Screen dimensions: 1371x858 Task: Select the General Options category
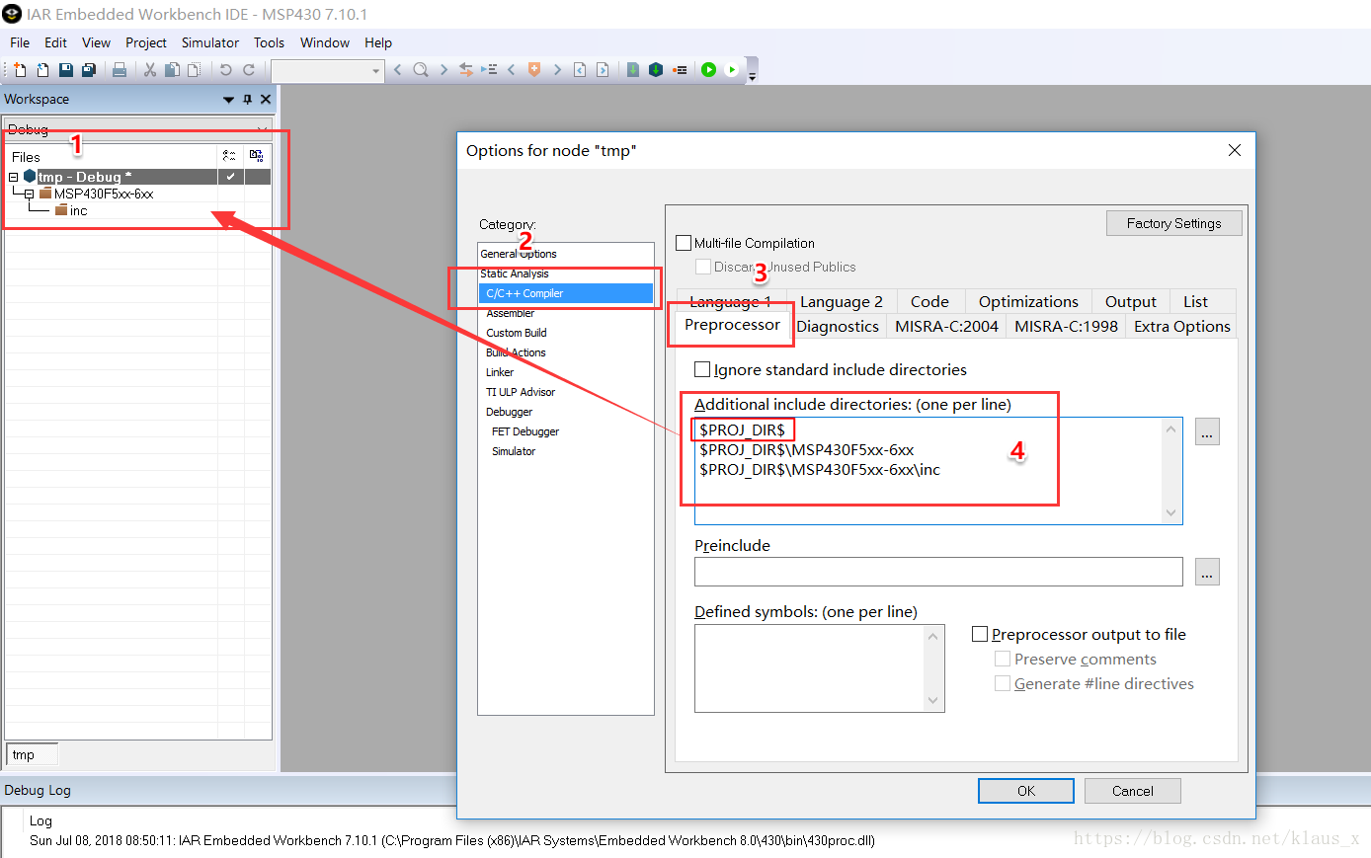tap(519, 254)
